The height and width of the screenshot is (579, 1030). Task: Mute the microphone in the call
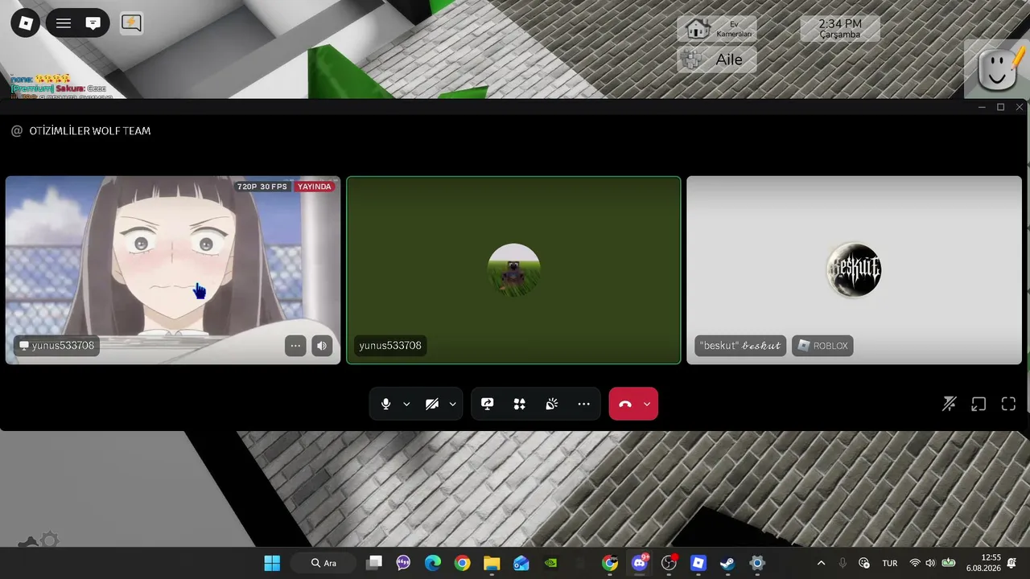click(386, 404)
